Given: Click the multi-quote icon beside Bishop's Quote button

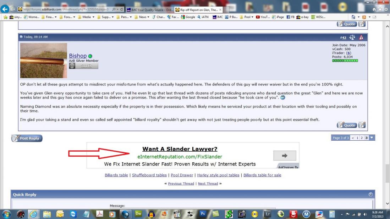Looking at the screenshot, I should click(x=362, y=125).
